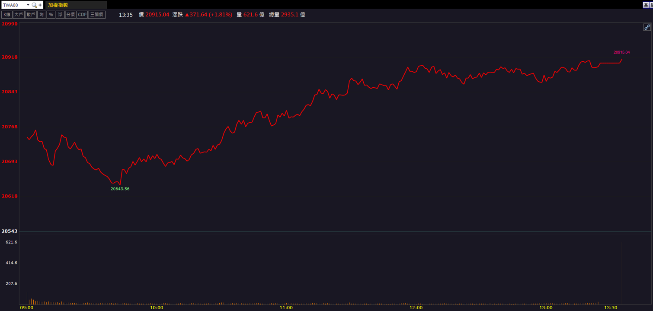Toggle the 大戶 indicator
653x311 pixels.
coord(18,15)
